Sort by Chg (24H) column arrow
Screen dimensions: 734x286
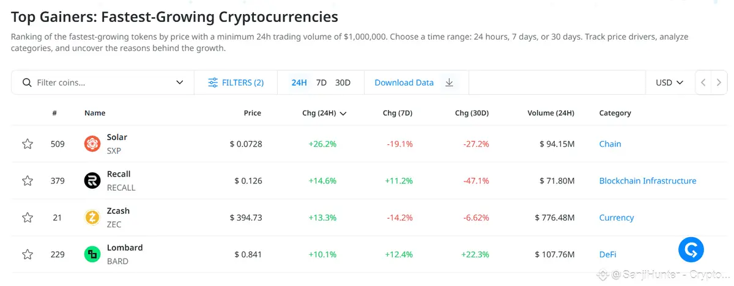[343, 114]
